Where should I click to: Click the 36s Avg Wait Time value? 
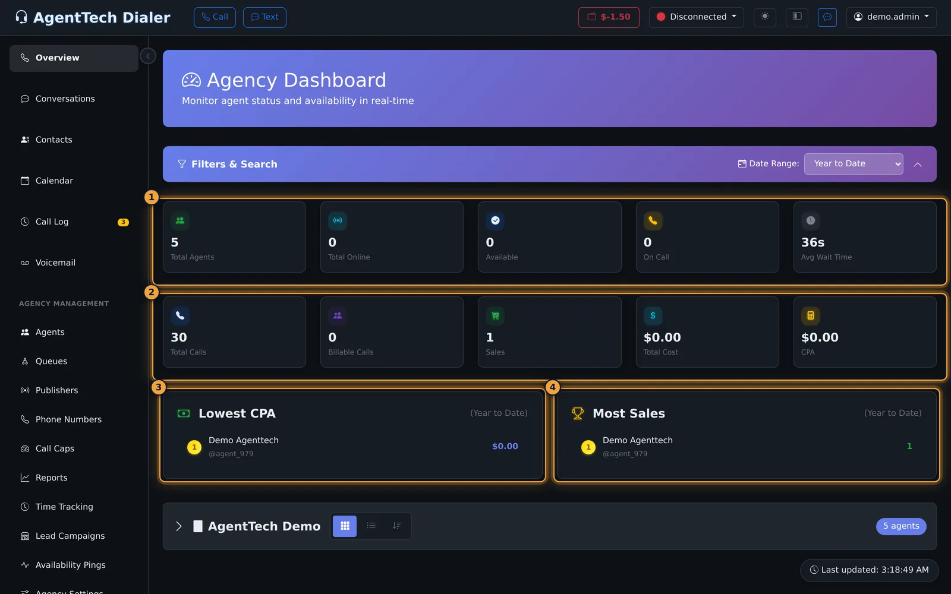point(813,242)
